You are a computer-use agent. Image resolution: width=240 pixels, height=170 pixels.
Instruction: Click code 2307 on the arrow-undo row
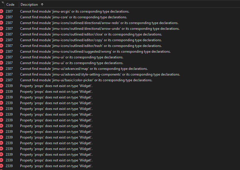(9, 29)
